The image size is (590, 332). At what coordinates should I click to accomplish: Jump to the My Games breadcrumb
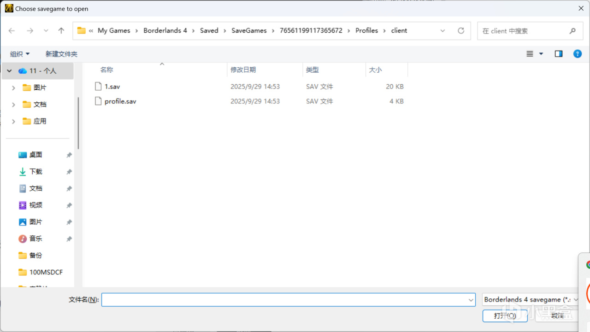point(114,31)
